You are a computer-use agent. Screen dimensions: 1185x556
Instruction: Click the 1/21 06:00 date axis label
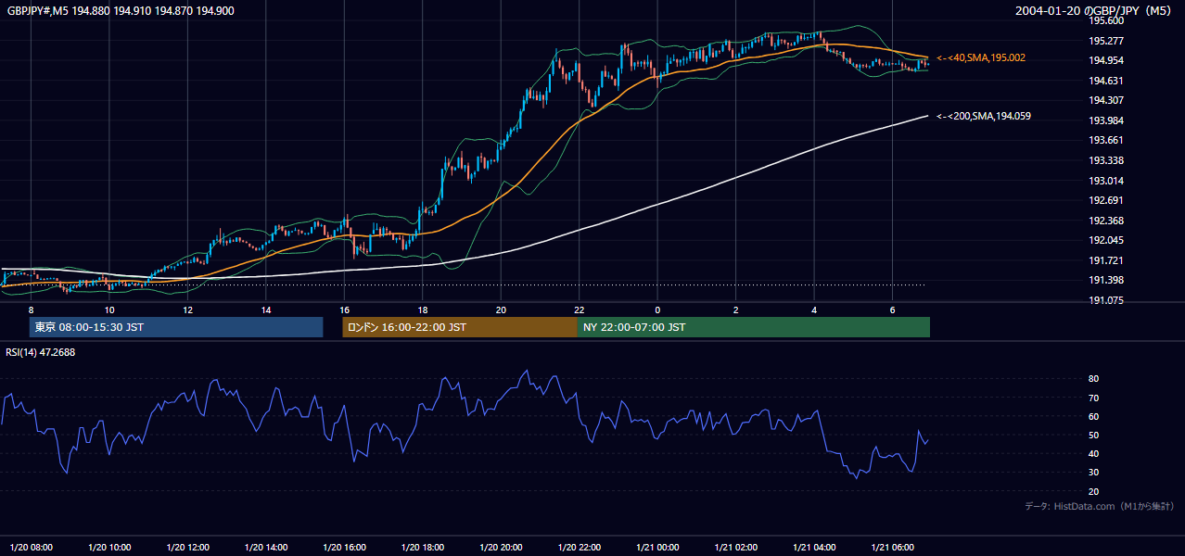click(x=892, y=547)
